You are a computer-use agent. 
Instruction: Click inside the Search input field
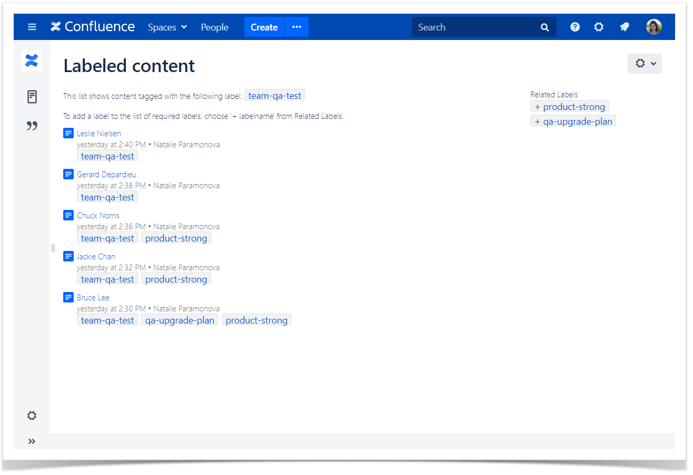tap(474, 27)
